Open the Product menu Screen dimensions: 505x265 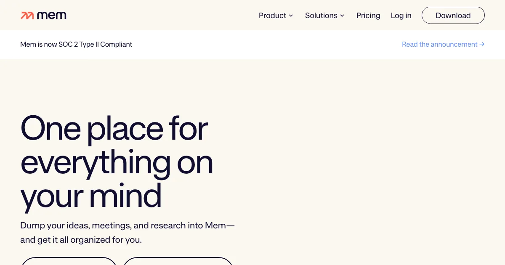point(272,16)
